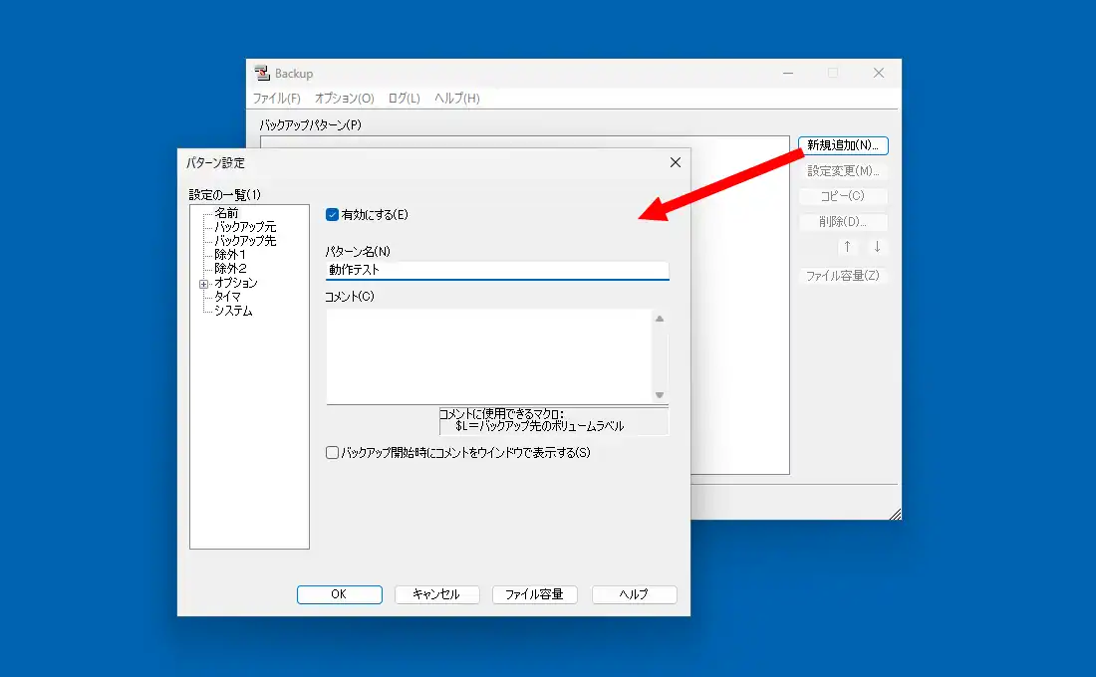Click the キャンセル button
The width and height of the screenshot is (1096, 677).
pyautogui.click(x=436, y=594)
